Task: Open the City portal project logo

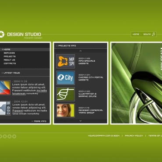Action: 66,77
